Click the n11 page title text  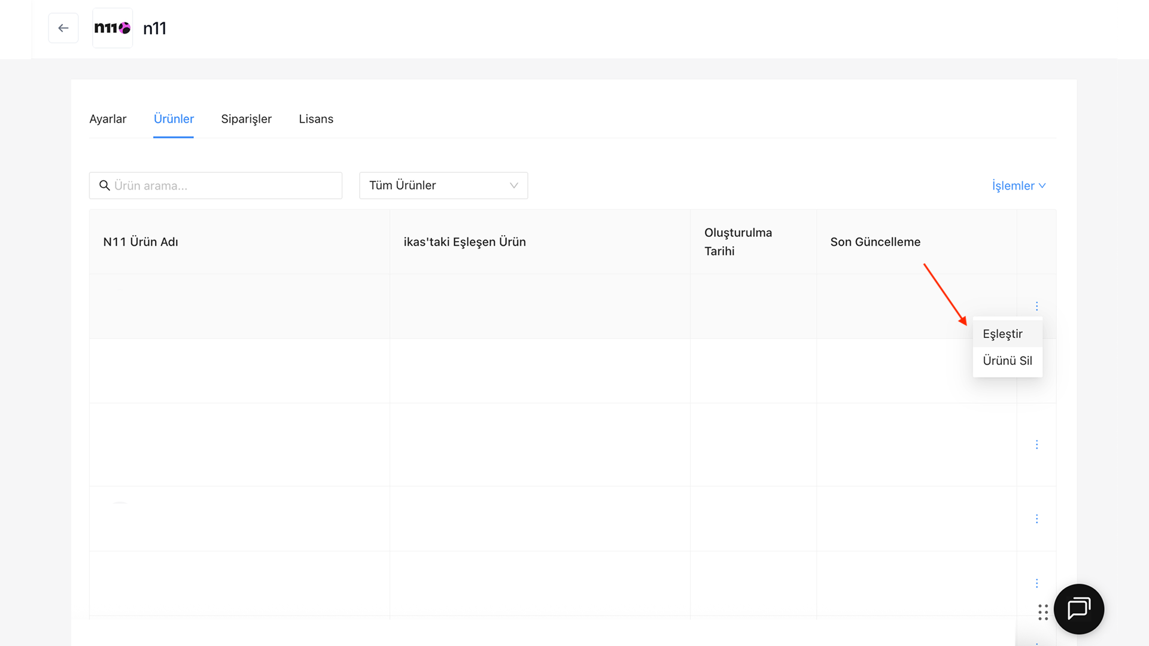tap(154, 28)
